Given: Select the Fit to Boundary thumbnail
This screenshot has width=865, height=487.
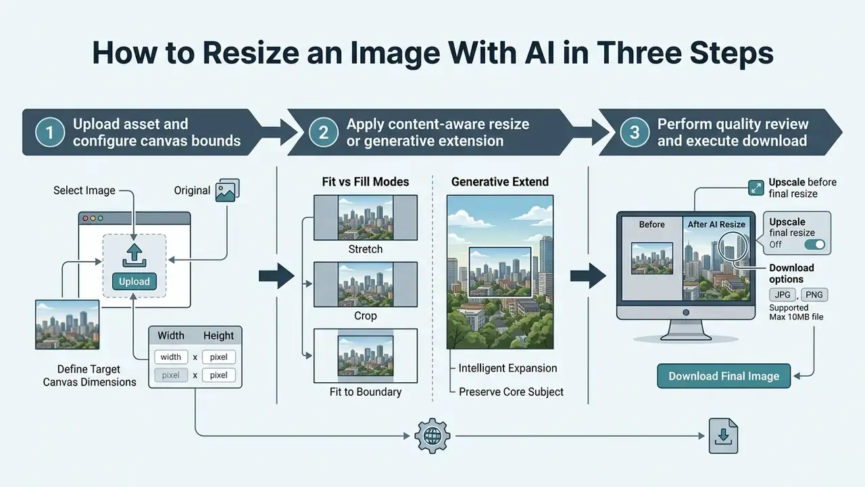Looking at the screenshot, I should tap(366, 355).
